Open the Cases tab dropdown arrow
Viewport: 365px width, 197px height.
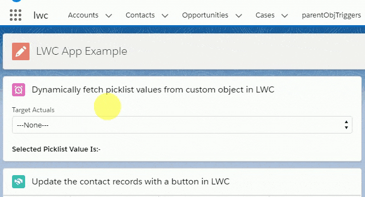point(285,16)
